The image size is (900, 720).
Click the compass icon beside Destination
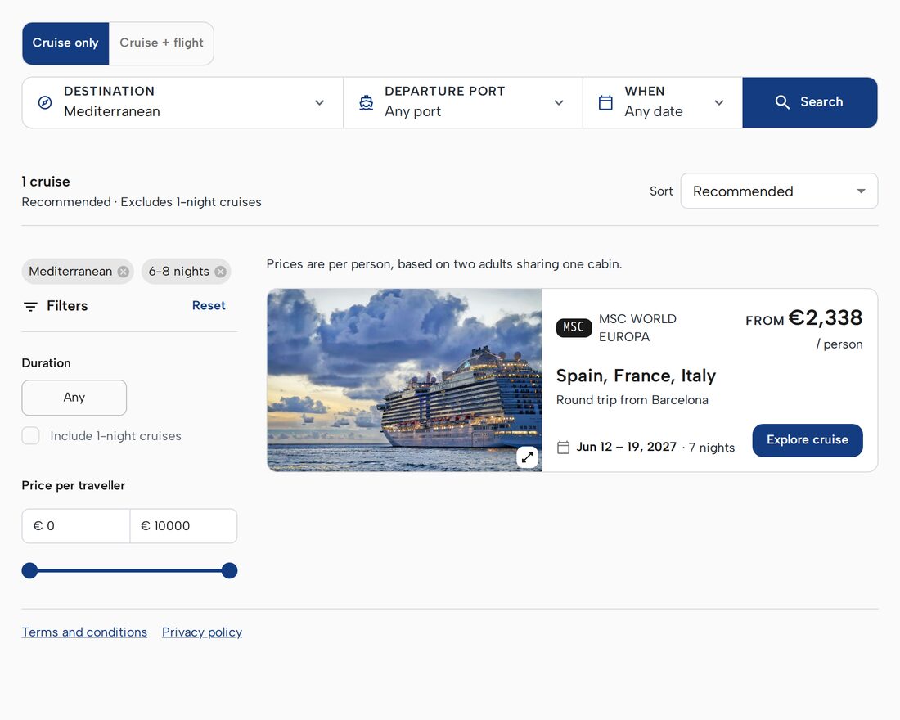click(x=45, y=103)
